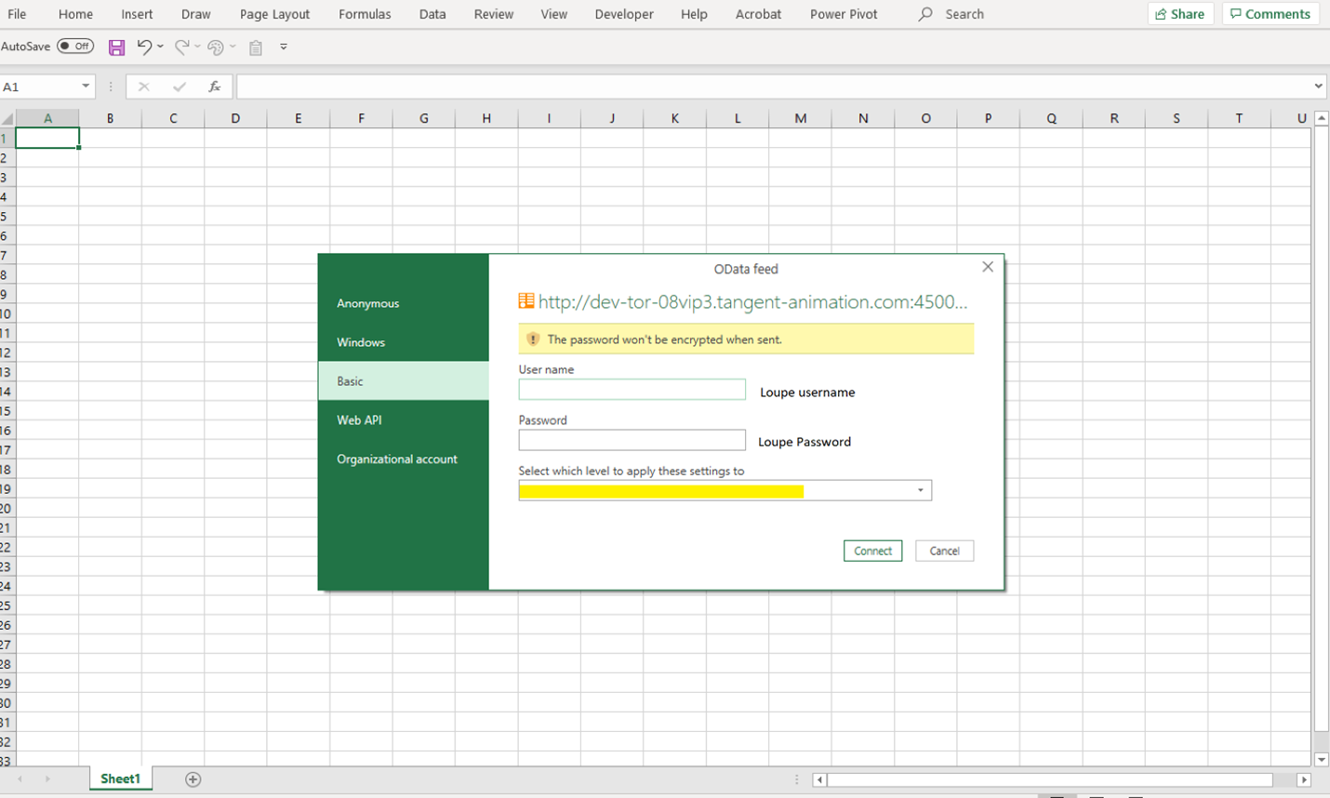Viewport: 1330px width, 798px height.
Task: Open Customize Quick Access Toolbar arrow
Action: 284,47
